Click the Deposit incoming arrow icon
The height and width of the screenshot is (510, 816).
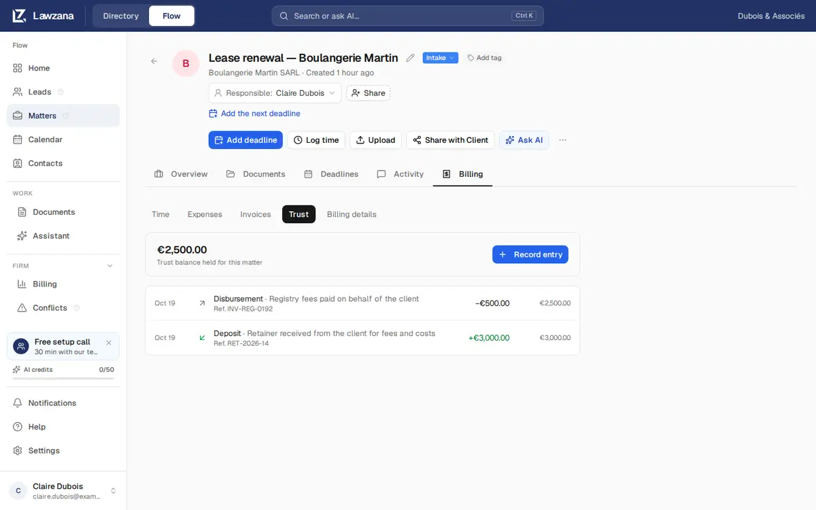tap(202, 338)
